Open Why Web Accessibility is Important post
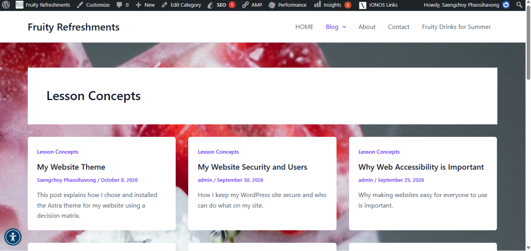 tap(421, 167)
